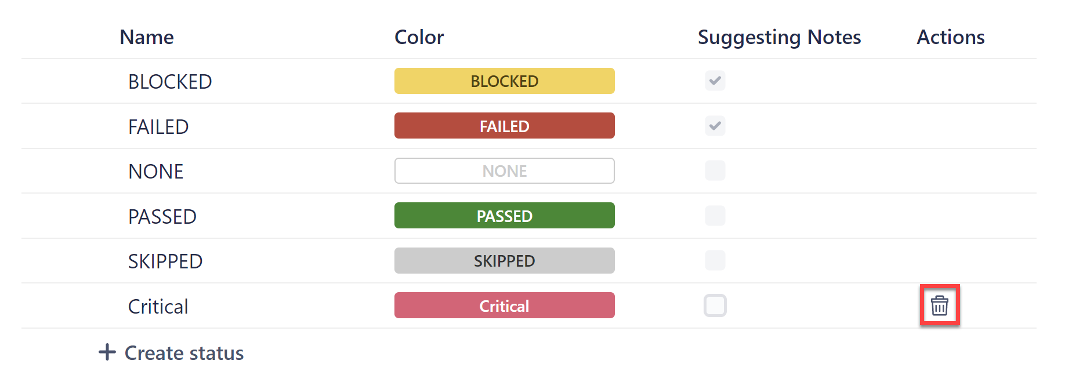This screenshot has width=1065, height=382.
Task: Open the Critical pink color badge
Action: point(504,305)
